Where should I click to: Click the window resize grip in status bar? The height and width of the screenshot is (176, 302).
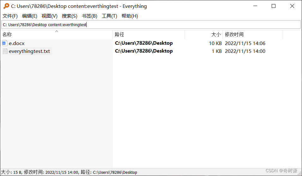[299, 173]
